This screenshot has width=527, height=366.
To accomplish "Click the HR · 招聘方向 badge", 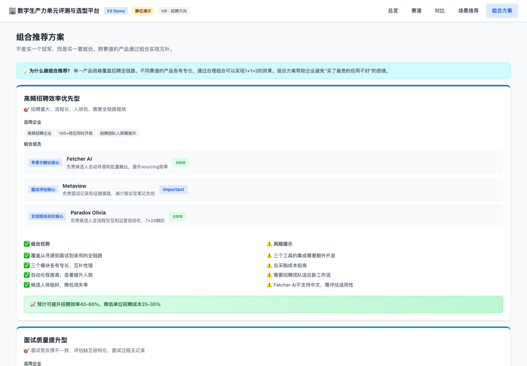I will point(174,11).
